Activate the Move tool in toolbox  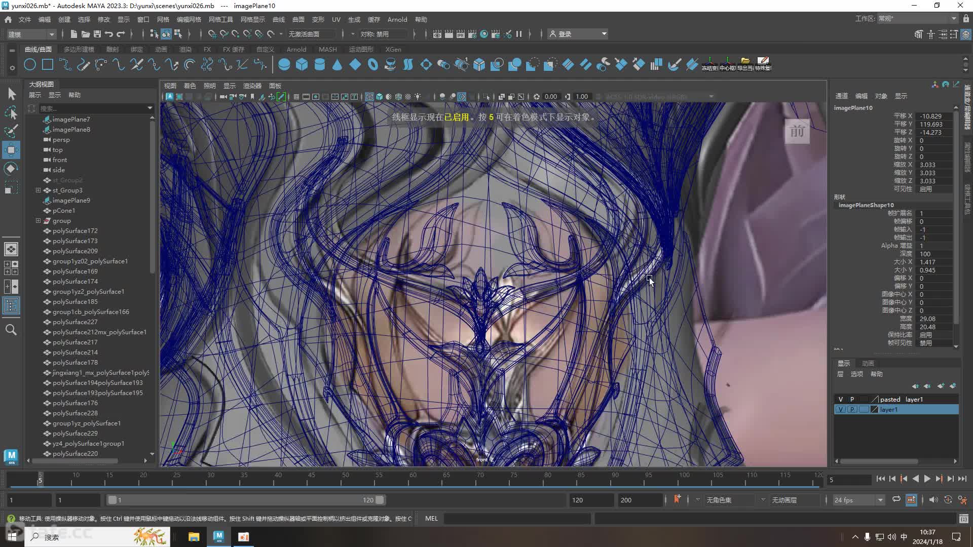point(11,150)
